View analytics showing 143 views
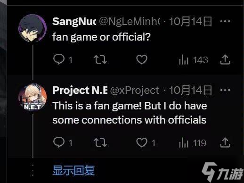This screenshot has width=244, height=183. click(x=193, y=60)
